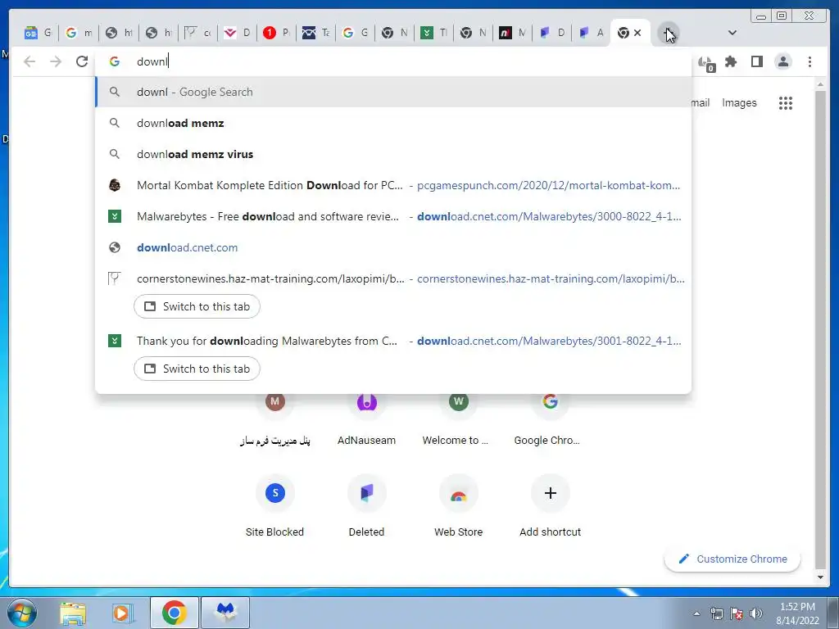
Task: Open the cornerstonewines.haz-mat-training.com suggestion
Action: tap(393, 278)
